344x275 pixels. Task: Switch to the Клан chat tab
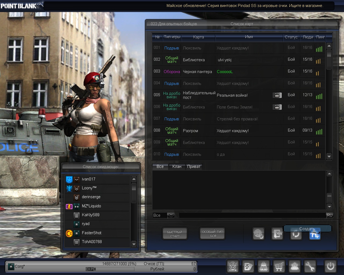(x=177, y=167)
